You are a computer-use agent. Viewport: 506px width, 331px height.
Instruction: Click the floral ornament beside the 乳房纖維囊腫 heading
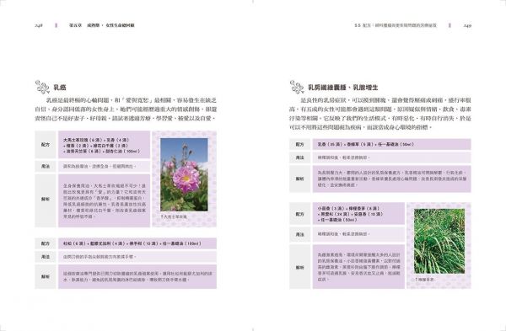pyautogui.click(x=297, y=87)
